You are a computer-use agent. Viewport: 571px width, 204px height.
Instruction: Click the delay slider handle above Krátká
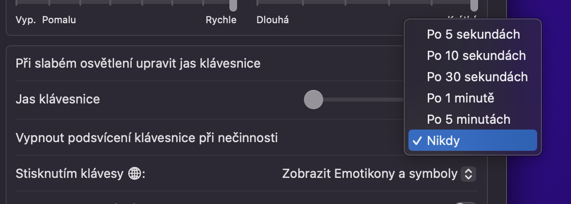click(x=474, y=5)
